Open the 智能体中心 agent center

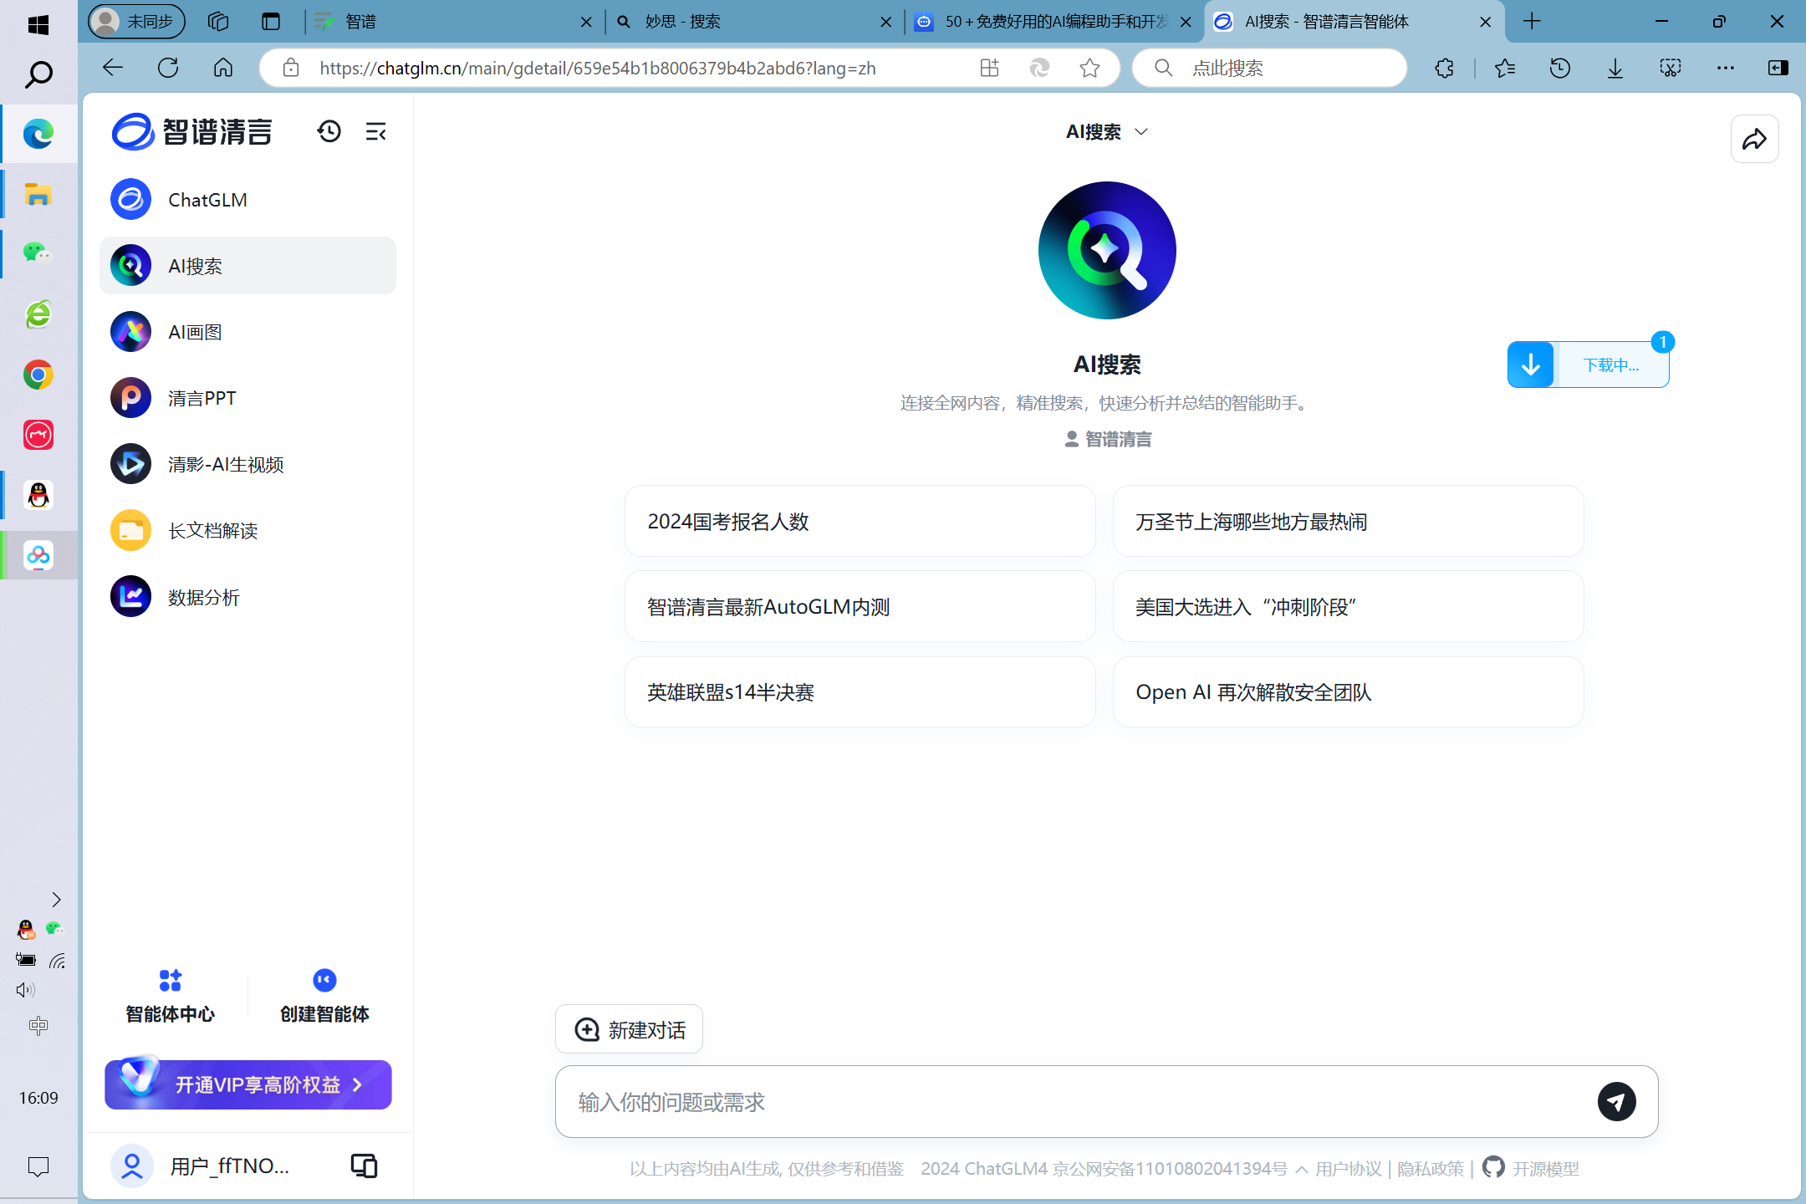(x=170, y=997)
